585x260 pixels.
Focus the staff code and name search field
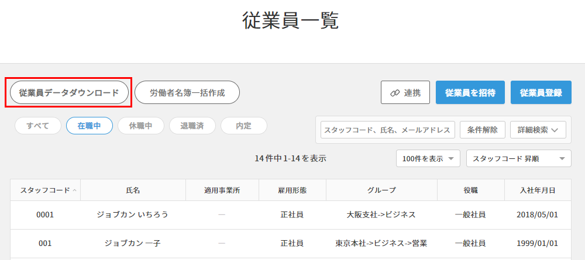pos(388,130)
